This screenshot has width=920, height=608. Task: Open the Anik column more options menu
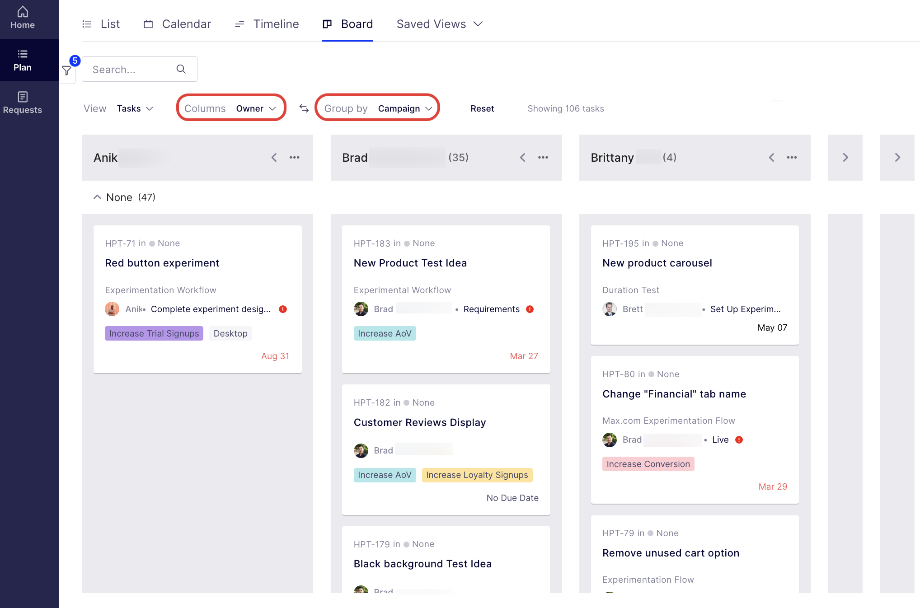295,157
